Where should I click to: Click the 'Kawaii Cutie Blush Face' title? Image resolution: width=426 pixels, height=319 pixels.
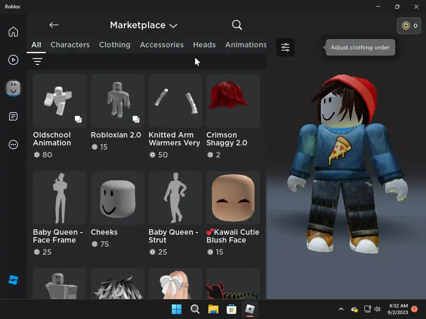[233, 236]
